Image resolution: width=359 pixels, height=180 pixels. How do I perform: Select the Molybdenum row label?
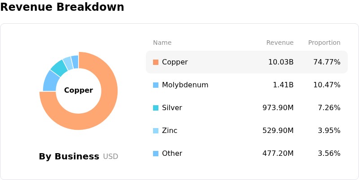point(185,85)
